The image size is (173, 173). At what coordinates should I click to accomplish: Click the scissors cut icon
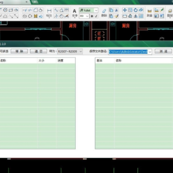(116, 10)
